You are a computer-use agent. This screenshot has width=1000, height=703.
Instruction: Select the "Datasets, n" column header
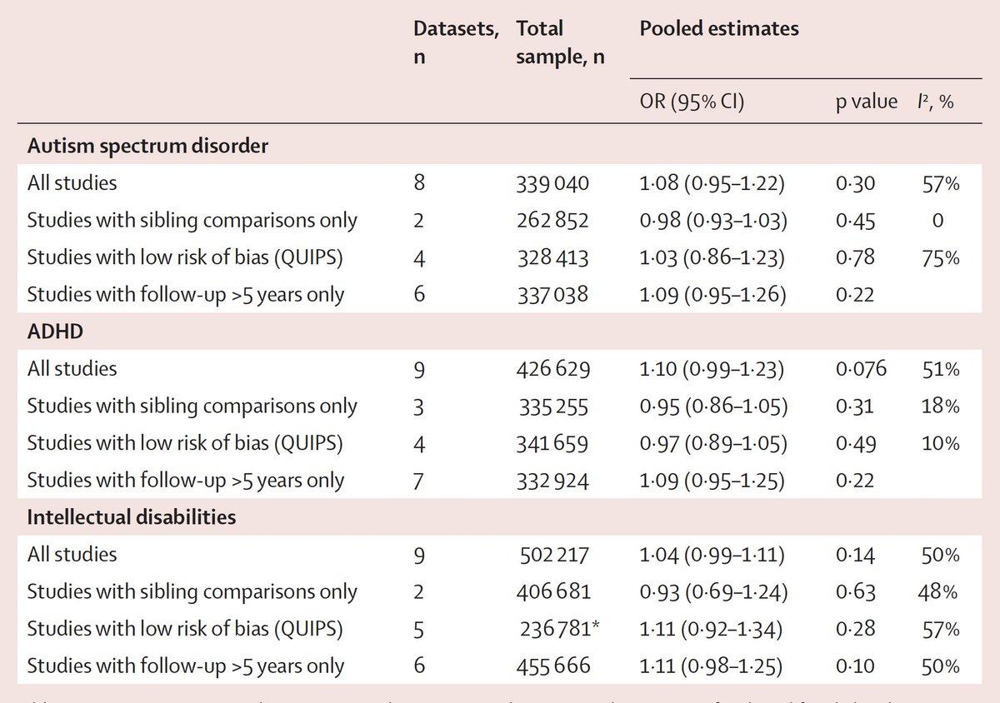pos(456,43)
